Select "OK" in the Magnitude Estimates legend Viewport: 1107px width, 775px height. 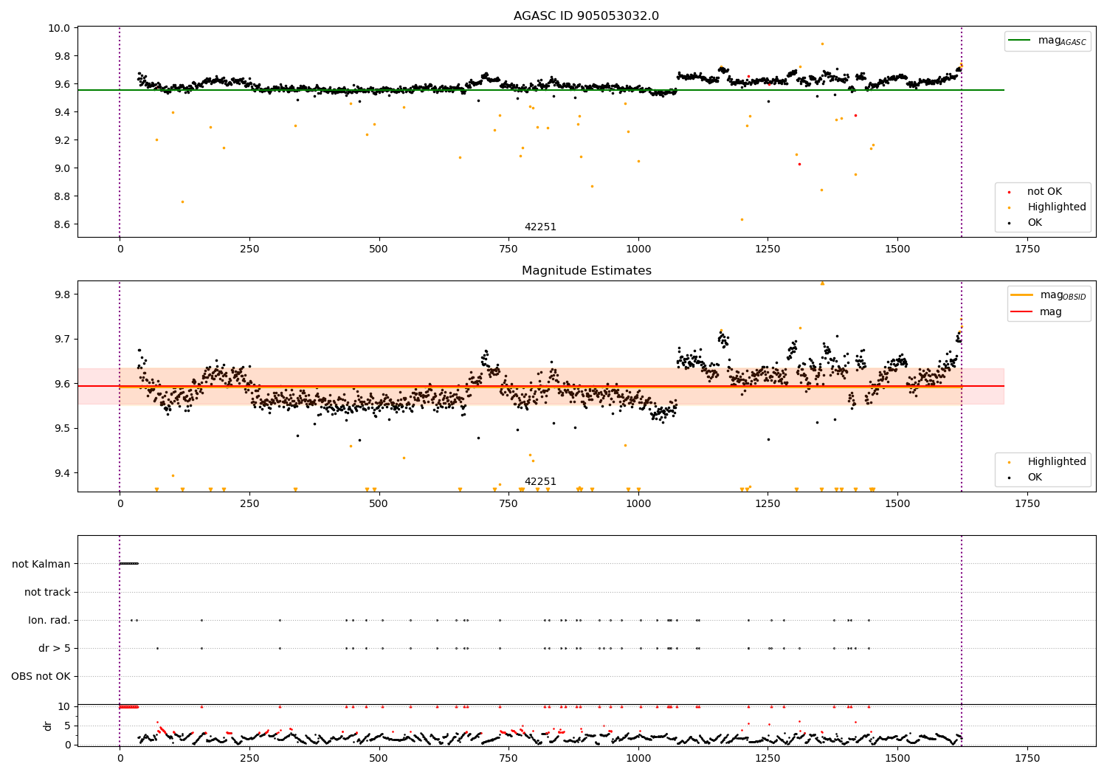(1035, 478)
